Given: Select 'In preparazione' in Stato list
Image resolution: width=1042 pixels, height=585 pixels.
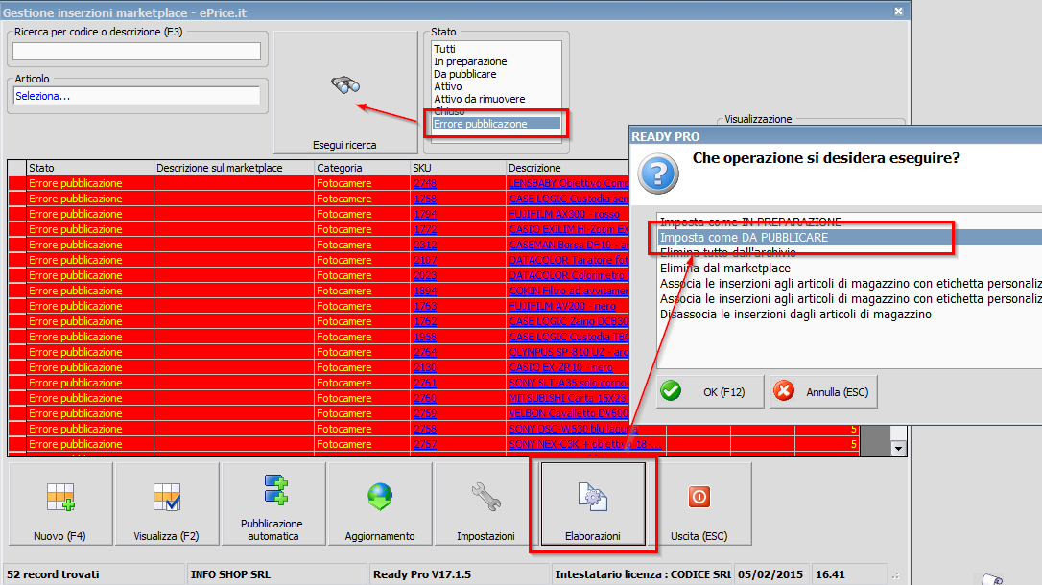Looking at the screenshot, I should pyautogui.click(x=470, y=61).
